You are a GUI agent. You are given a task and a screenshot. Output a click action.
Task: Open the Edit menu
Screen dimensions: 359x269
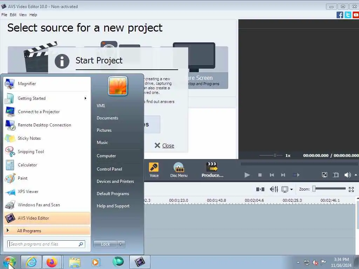(x=13, y=15)
